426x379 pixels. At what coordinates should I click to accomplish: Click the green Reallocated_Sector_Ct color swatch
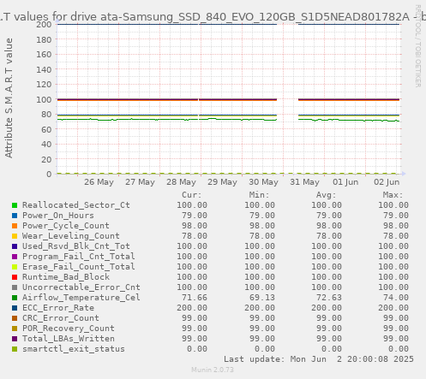tap(15, 205)
